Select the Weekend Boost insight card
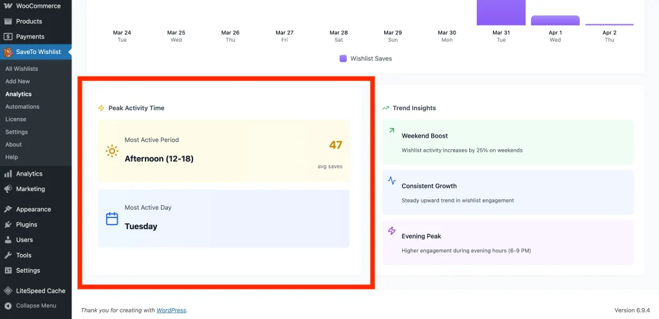The height and width of the screenshot is (319, 659). [x=508, y=141]
